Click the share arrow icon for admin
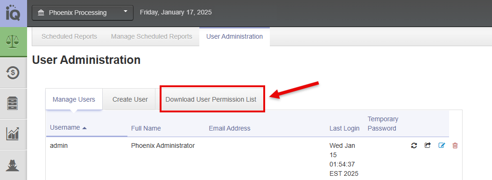The width and height of the screenshot is (492, 180). click(428, 145)
